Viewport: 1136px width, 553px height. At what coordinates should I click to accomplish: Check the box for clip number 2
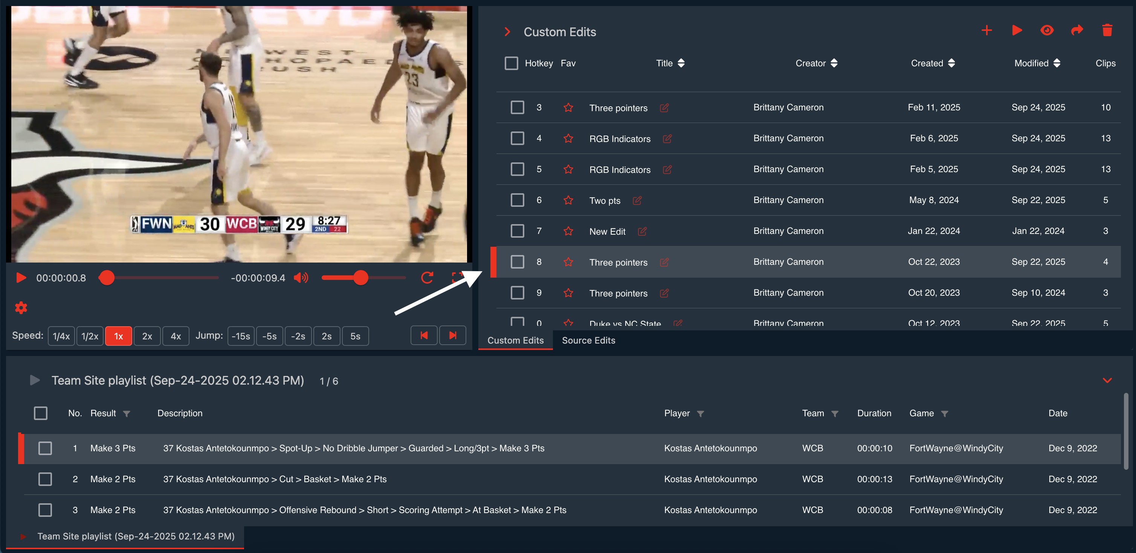[x=45, y=479]
